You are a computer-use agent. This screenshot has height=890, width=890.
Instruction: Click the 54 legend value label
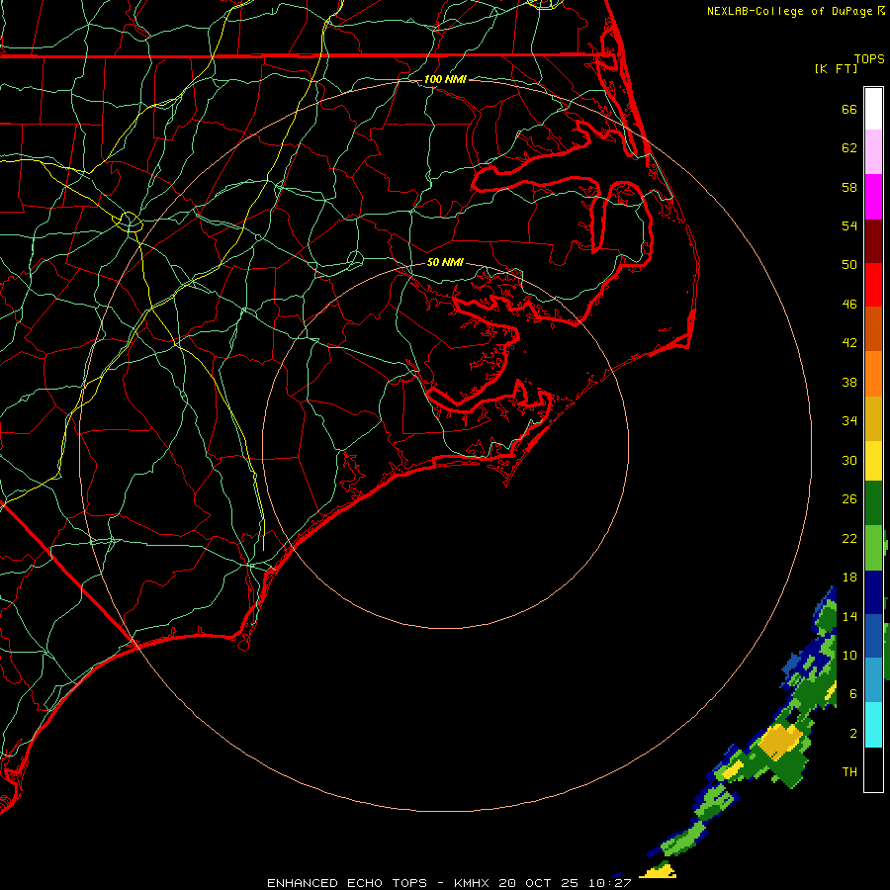point(849,225)
